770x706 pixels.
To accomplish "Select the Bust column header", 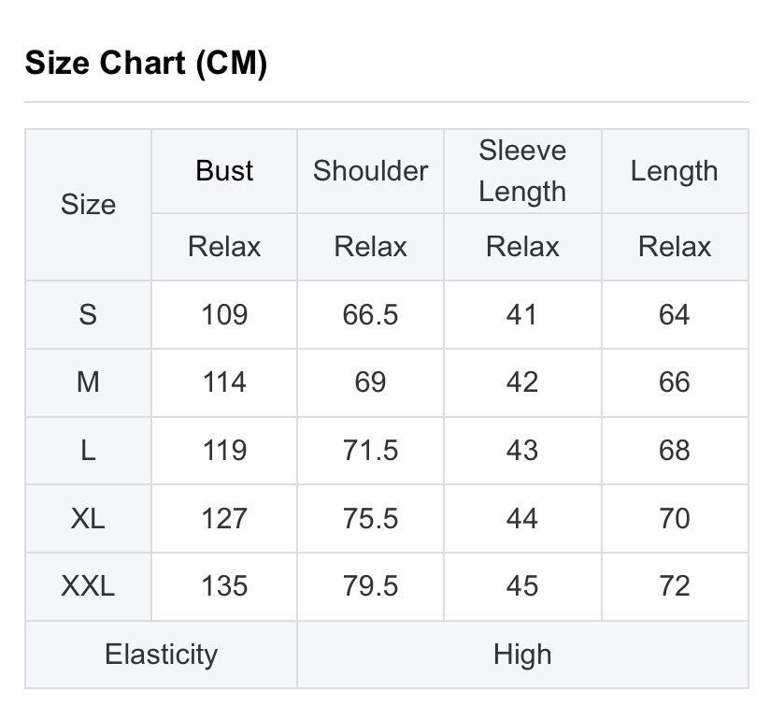I will coord(224,171).
